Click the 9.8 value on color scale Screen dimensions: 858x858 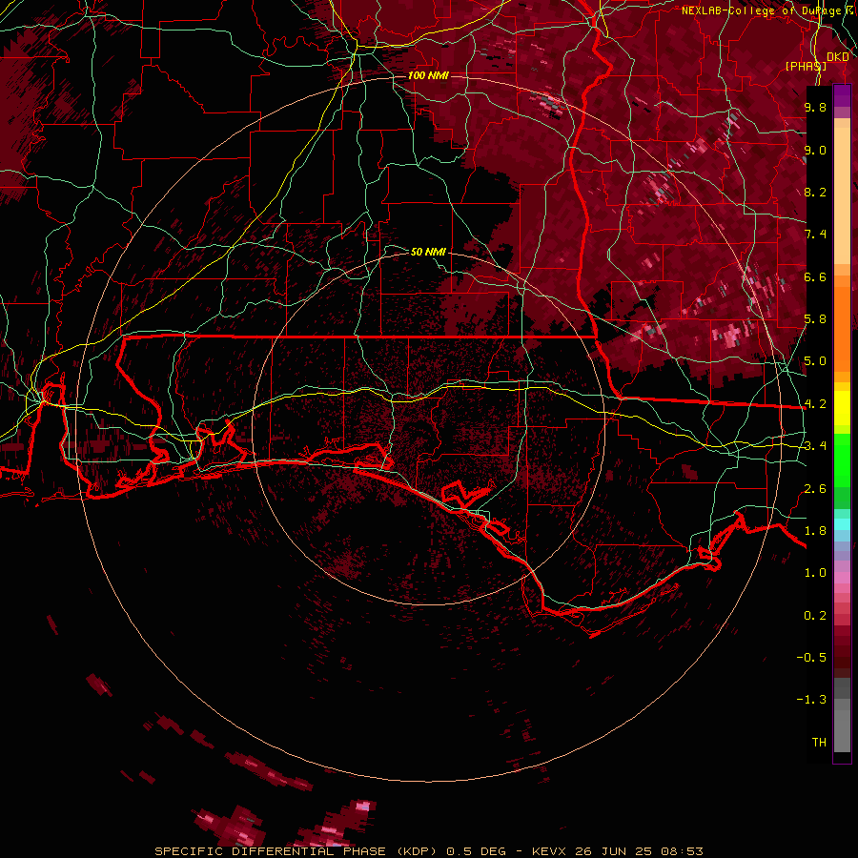click(815, 107)
